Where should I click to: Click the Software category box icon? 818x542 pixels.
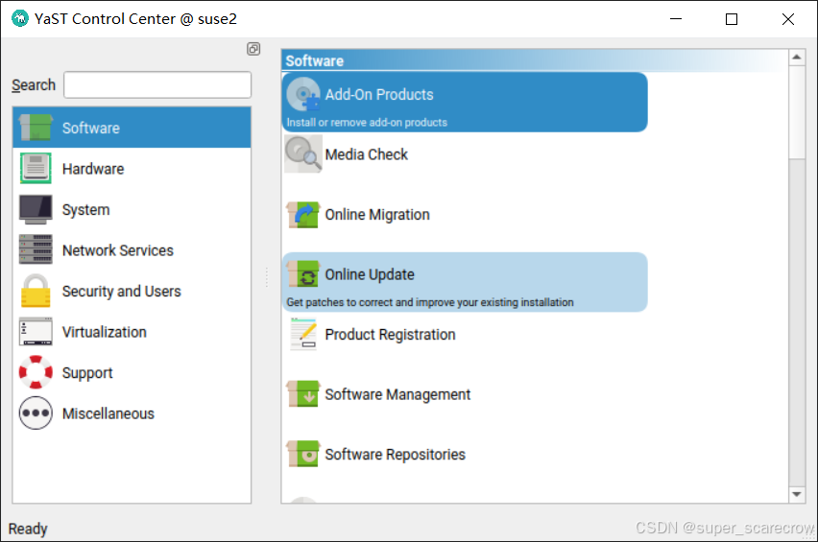[36, 128]
